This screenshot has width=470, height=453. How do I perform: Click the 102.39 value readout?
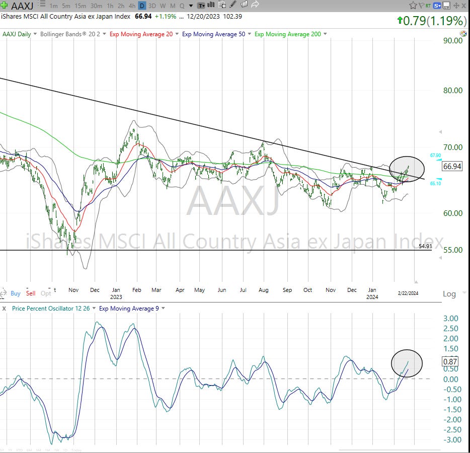point(232,17)
